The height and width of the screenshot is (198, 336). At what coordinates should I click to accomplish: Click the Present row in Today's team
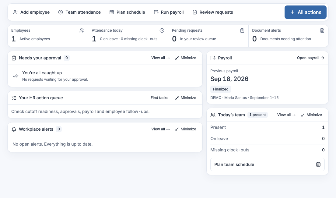coord(268,127)
